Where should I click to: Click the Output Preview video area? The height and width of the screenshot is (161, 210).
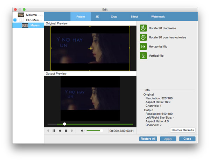click(90, 98)
